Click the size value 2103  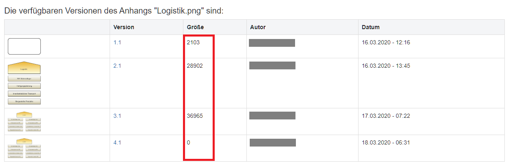(x=193, y=42)
